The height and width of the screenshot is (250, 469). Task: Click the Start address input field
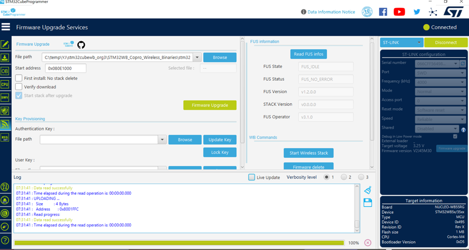[x=66, y=68]
